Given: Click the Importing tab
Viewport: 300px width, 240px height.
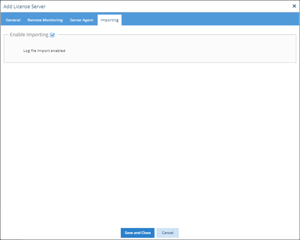Looking at the screenshot, I should pyautogui.click(x=110, y=20).
